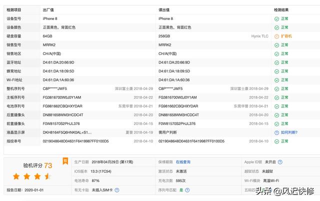Click the green check icon in 指纹串号 row
Viewport: 320px width, 201px height.
click(276, 141)
